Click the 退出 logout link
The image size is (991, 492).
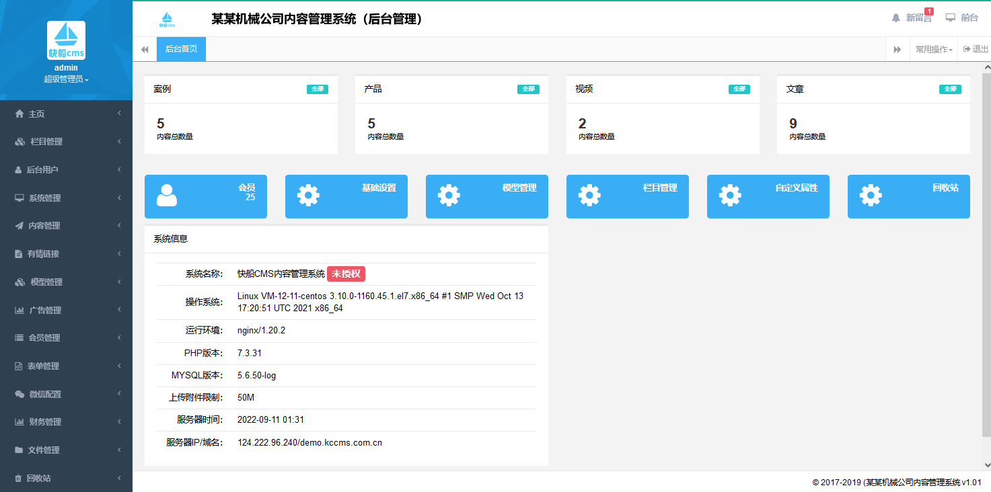976,49
